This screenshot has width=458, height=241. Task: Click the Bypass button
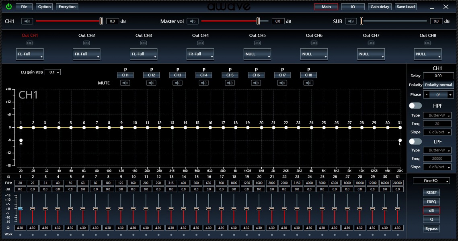[x=431, y=229]
